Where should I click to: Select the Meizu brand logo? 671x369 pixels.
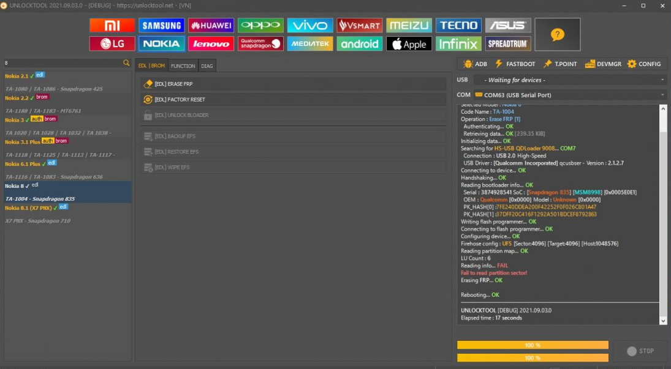tap(409, 25)
